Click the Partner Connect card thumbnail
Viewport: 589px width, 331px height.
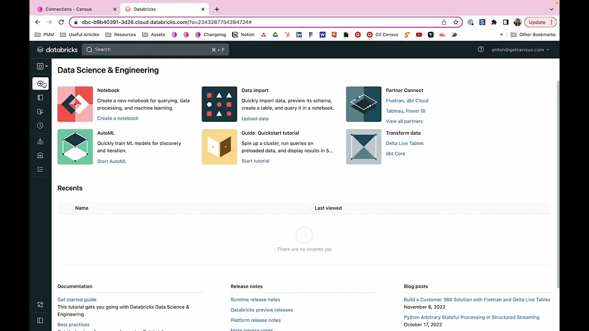coord(364,104)
